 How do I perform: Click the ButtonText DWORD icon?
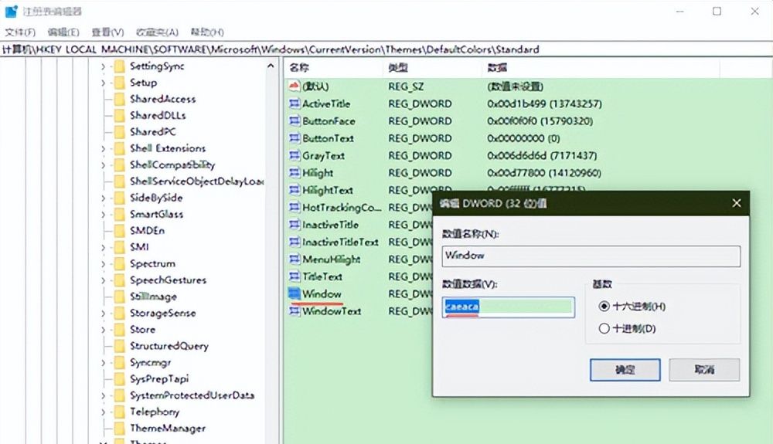tap(295, 137)
